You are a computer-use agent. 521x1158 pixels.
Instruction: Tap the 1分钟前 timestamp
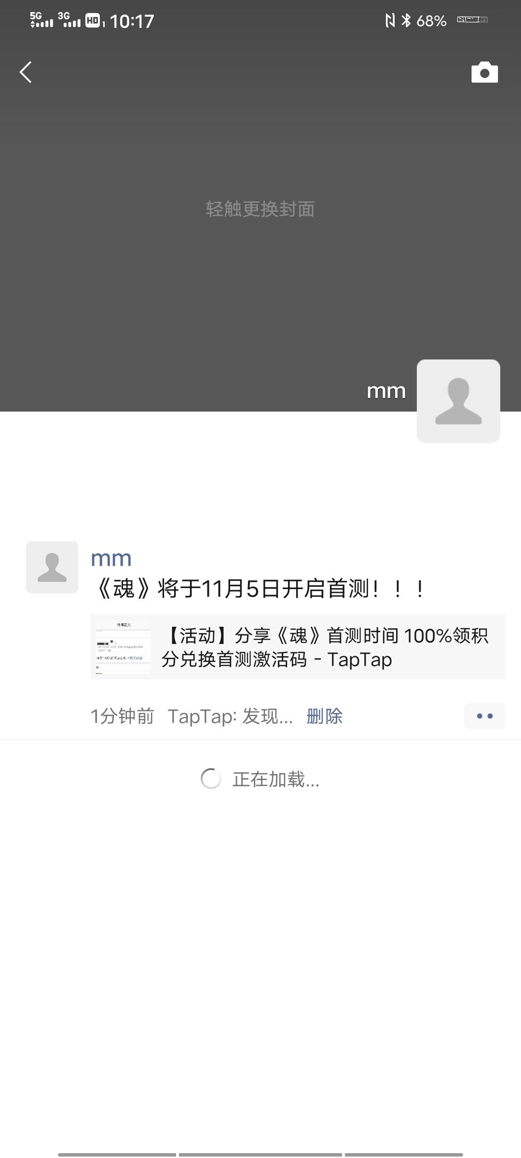click(x=122, y=717)
